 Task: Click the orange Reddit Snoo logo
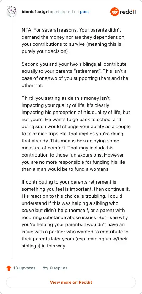[x=114, y=12]
